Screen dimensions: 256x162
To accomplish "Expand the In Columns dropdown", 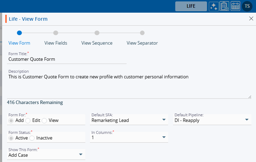I will tap(129, 138).
